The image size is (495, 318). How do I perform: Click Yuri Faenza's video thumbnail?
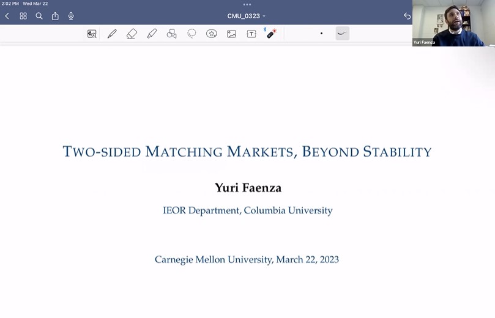[x=453, y=23]
